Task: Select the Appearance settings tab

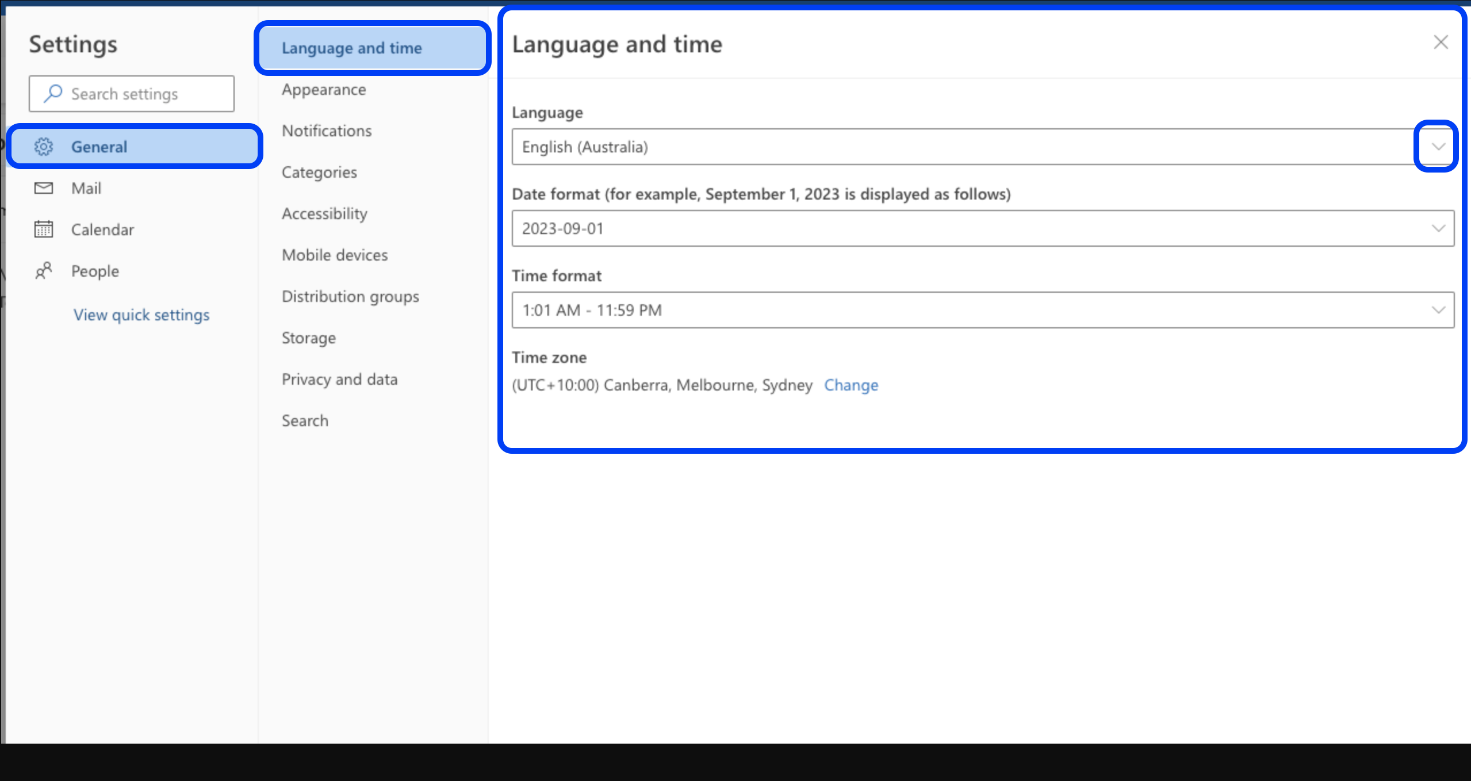Action: pyautogui.click(x=324, y=90)
